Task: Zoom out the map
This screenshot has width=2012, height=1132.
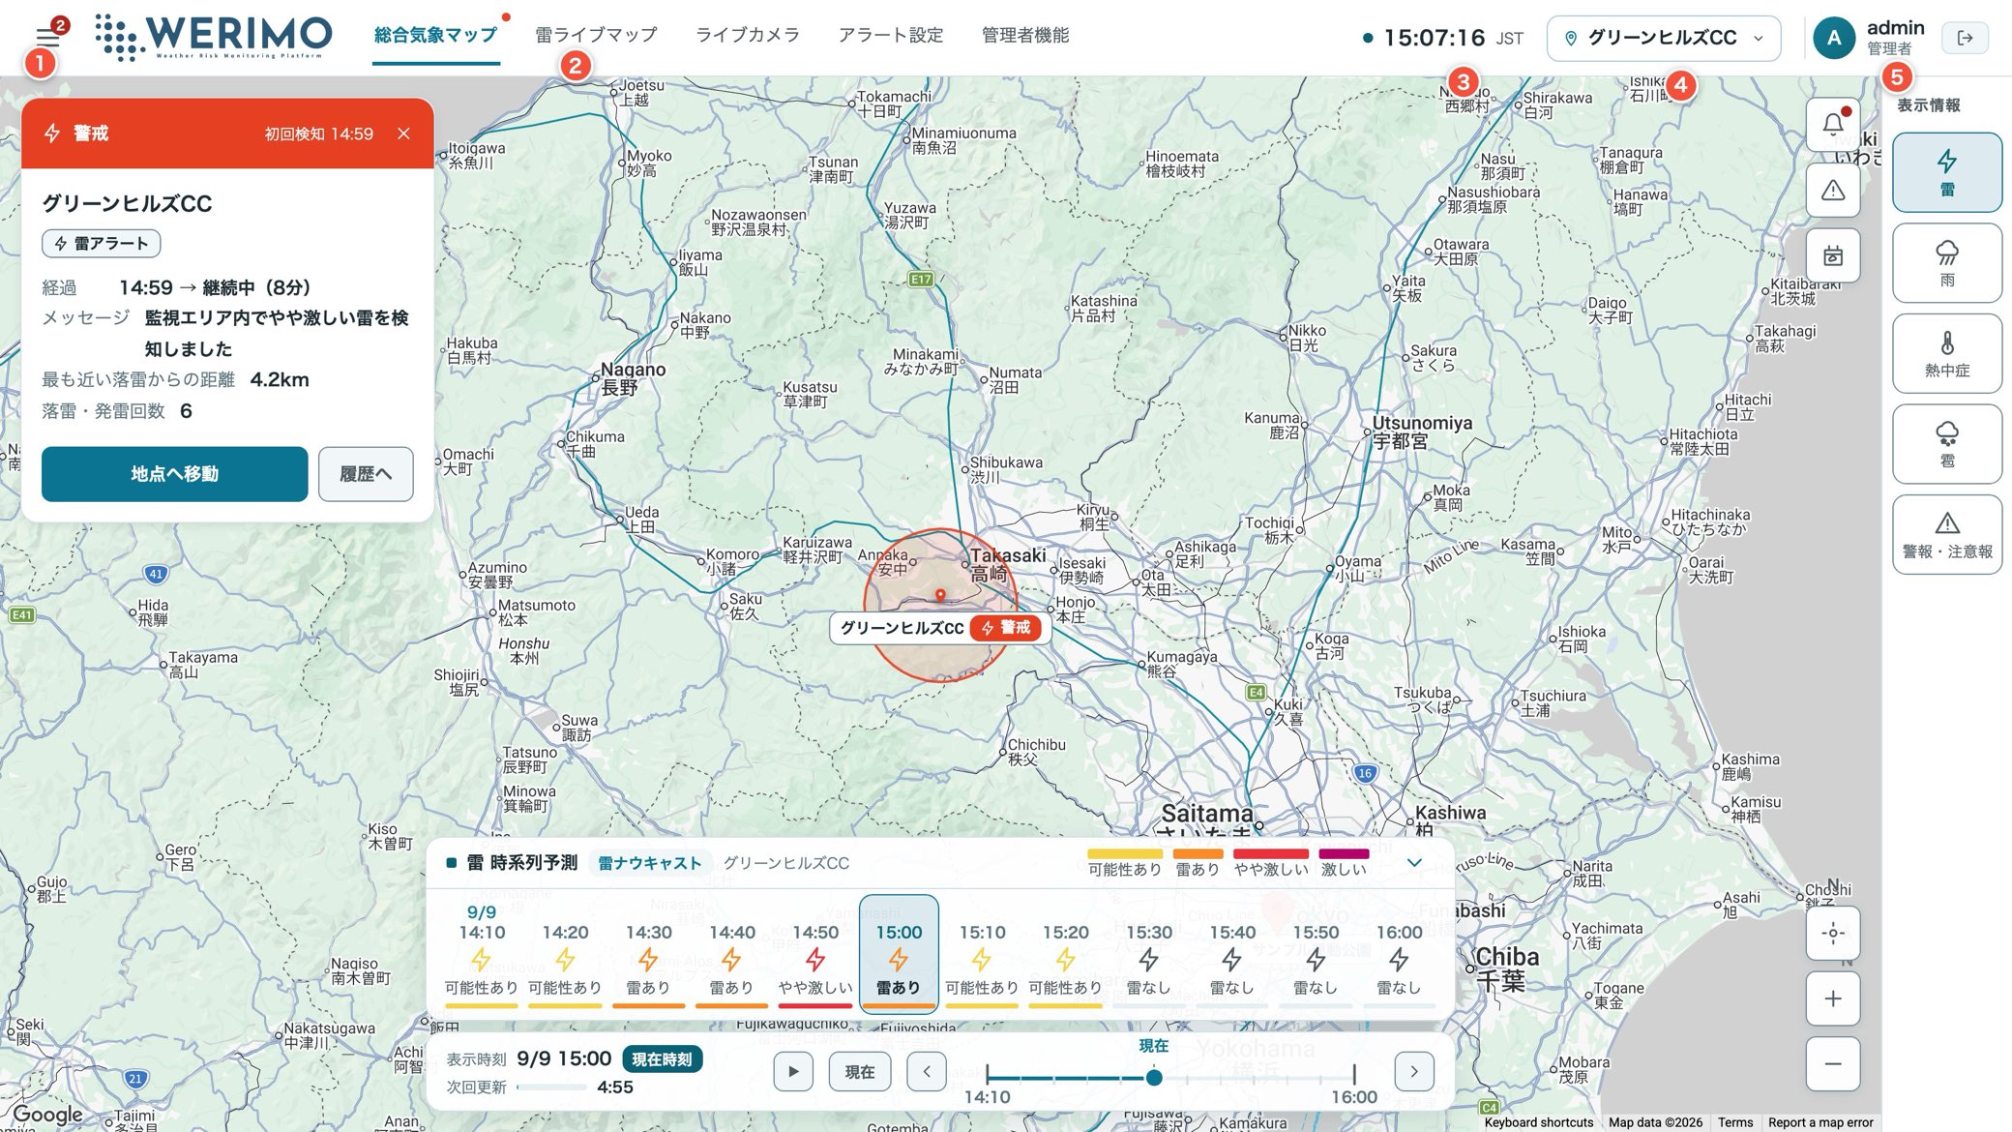Action: (x=1833, y=1064)
